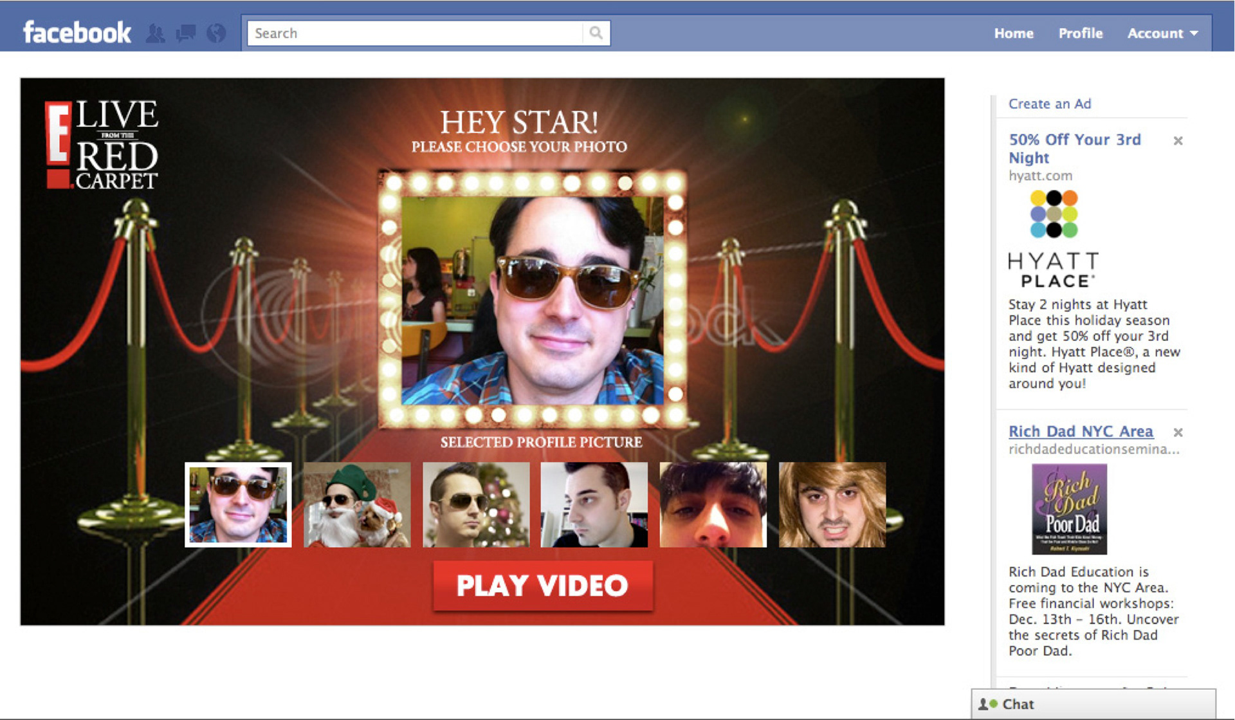Click into the Search field
The width and height of the screenshot is (1235, 720).
coord(415,33)
